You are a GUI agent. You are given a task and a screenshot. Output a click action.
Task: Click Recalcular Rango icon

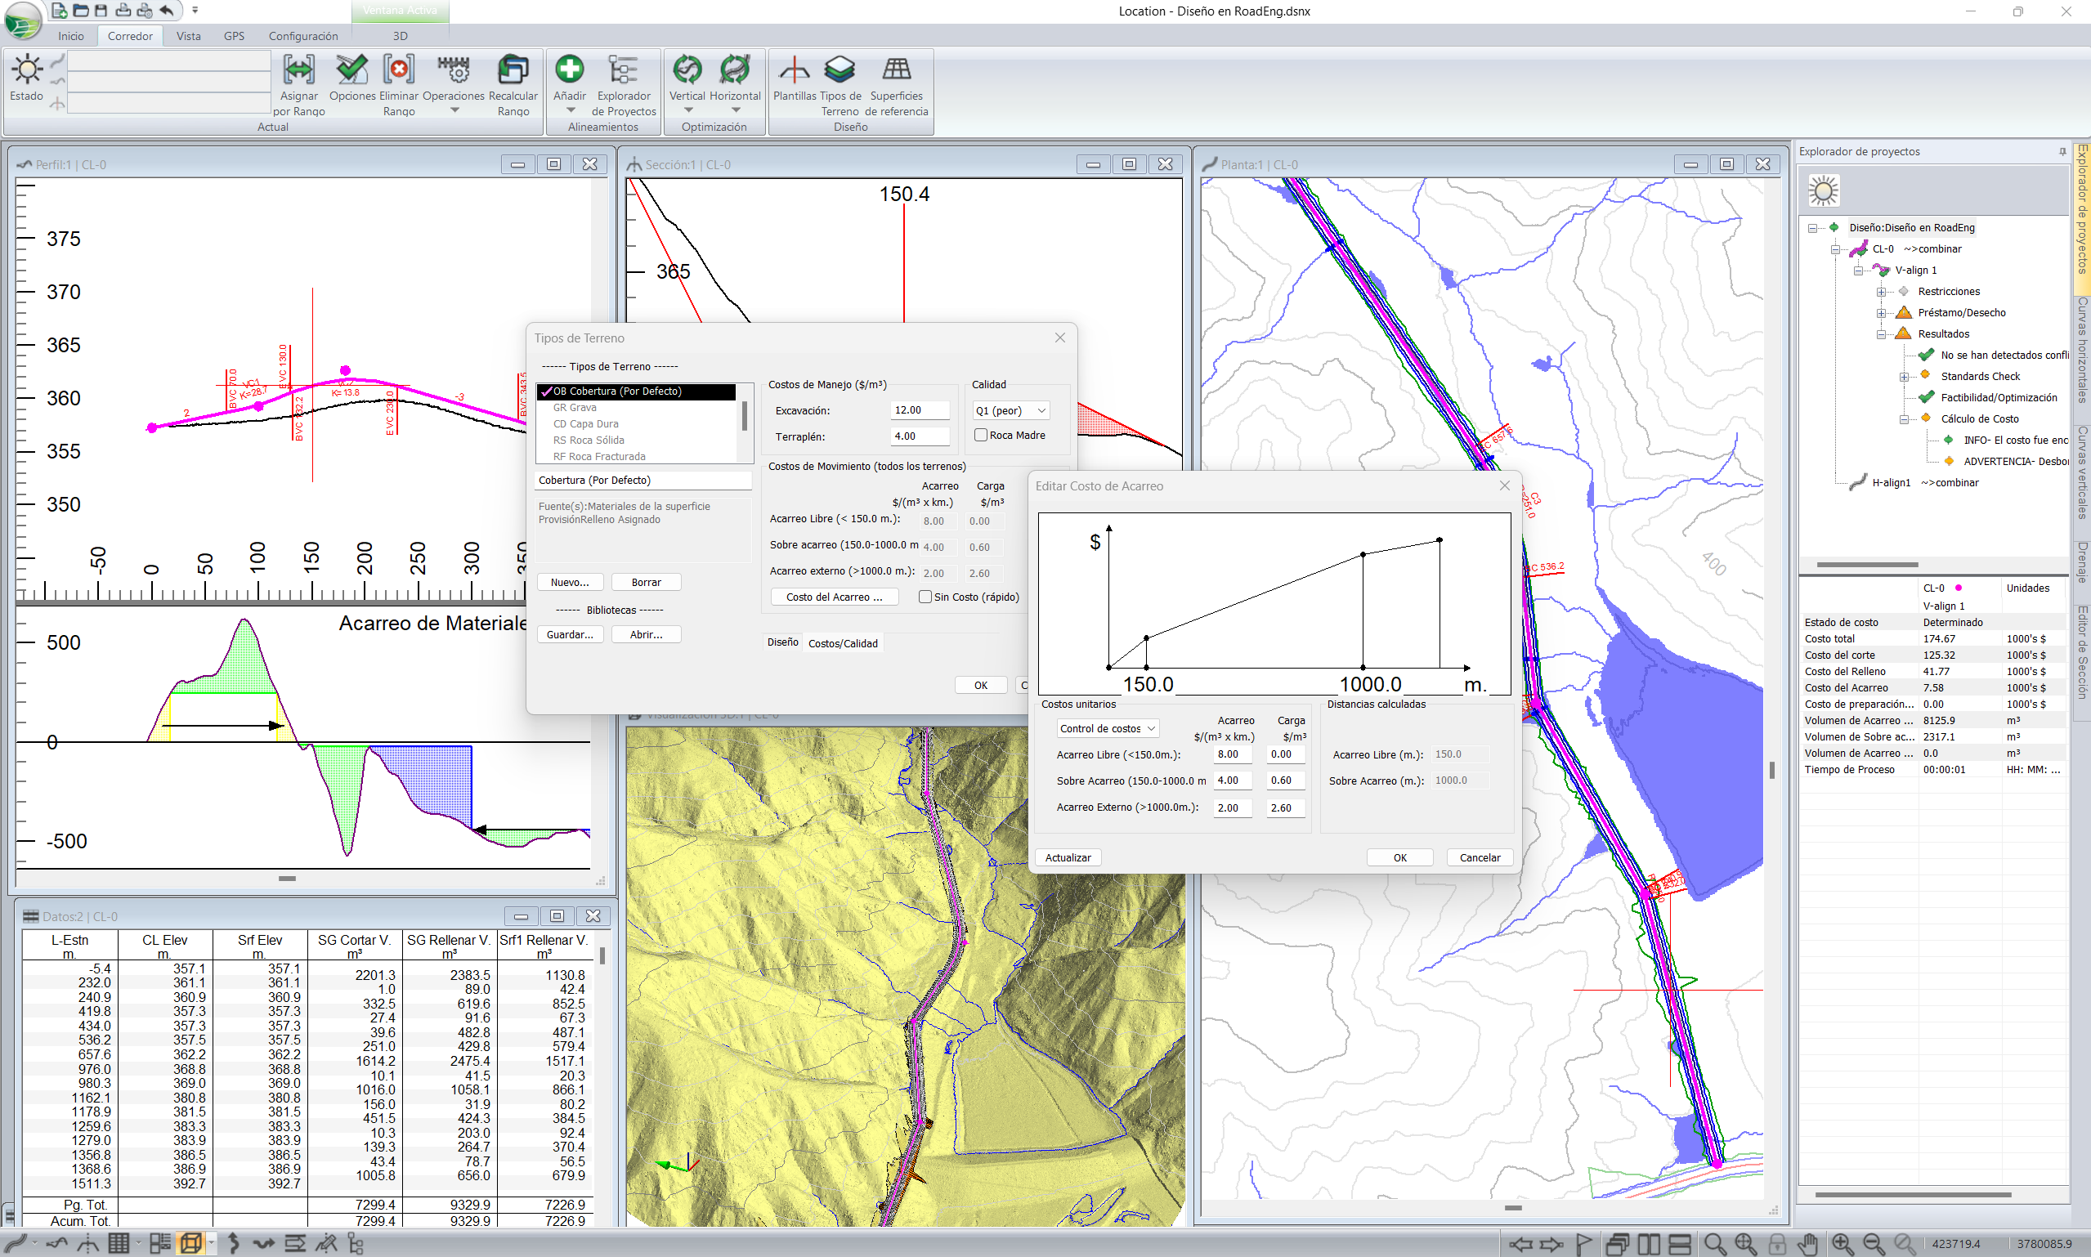tap(513, 69)
